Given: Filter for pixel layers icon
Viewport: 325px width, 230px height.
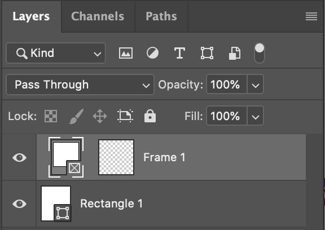Looking at the screenshot, I should (x=126, y=53).
